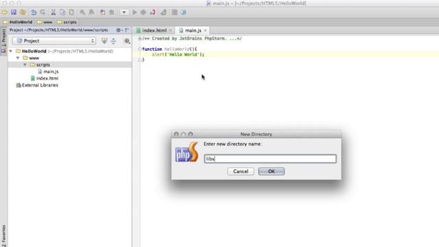Click the scroll from source icon
Screen dimensions: 439x247
tap(104, 41)
